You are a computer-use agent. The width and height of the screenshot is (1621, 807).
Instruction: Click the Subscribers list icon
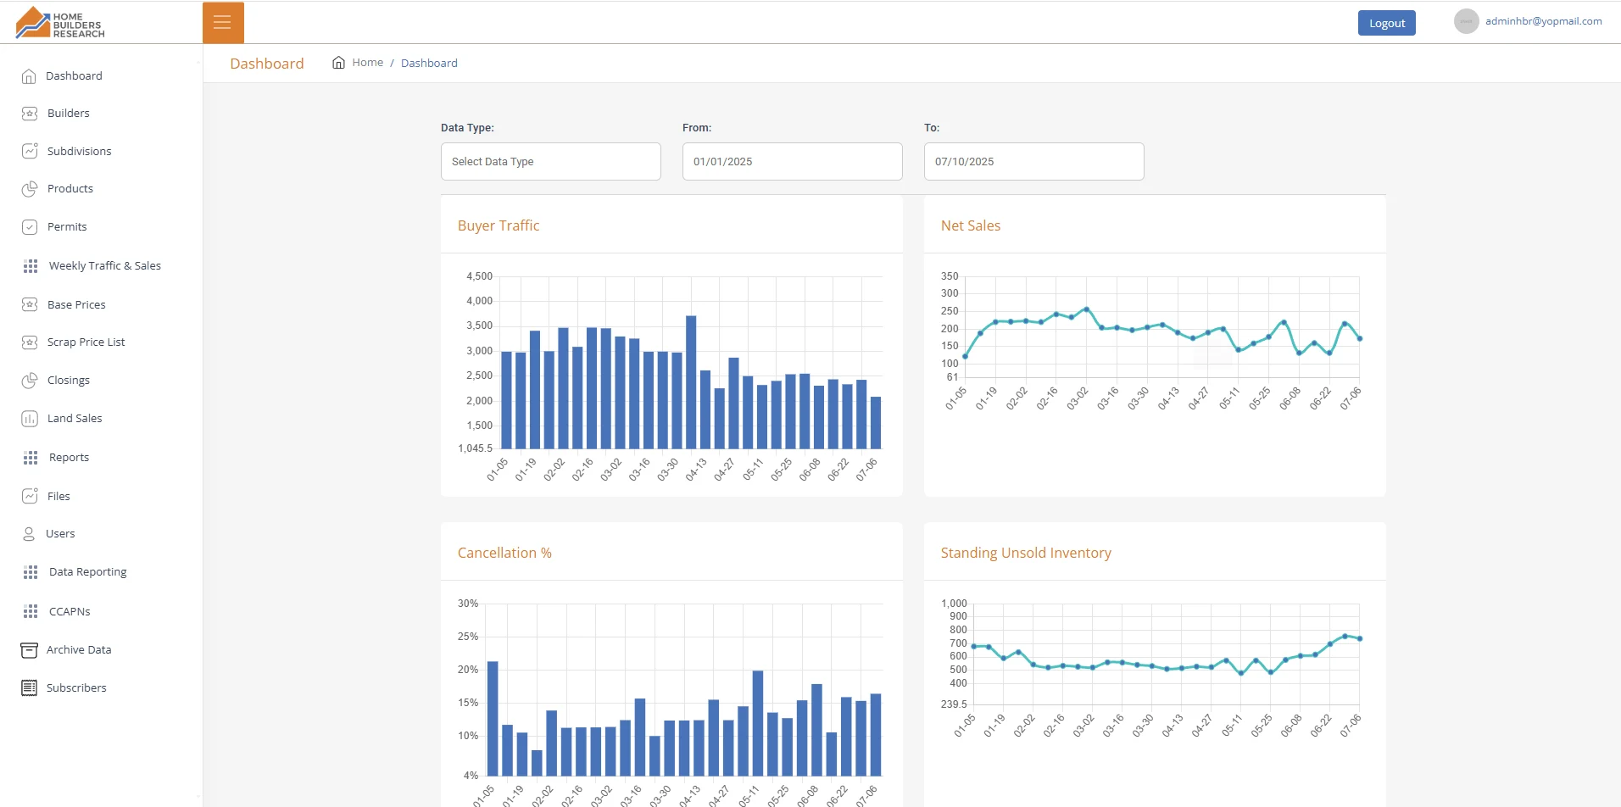point(29,687)
